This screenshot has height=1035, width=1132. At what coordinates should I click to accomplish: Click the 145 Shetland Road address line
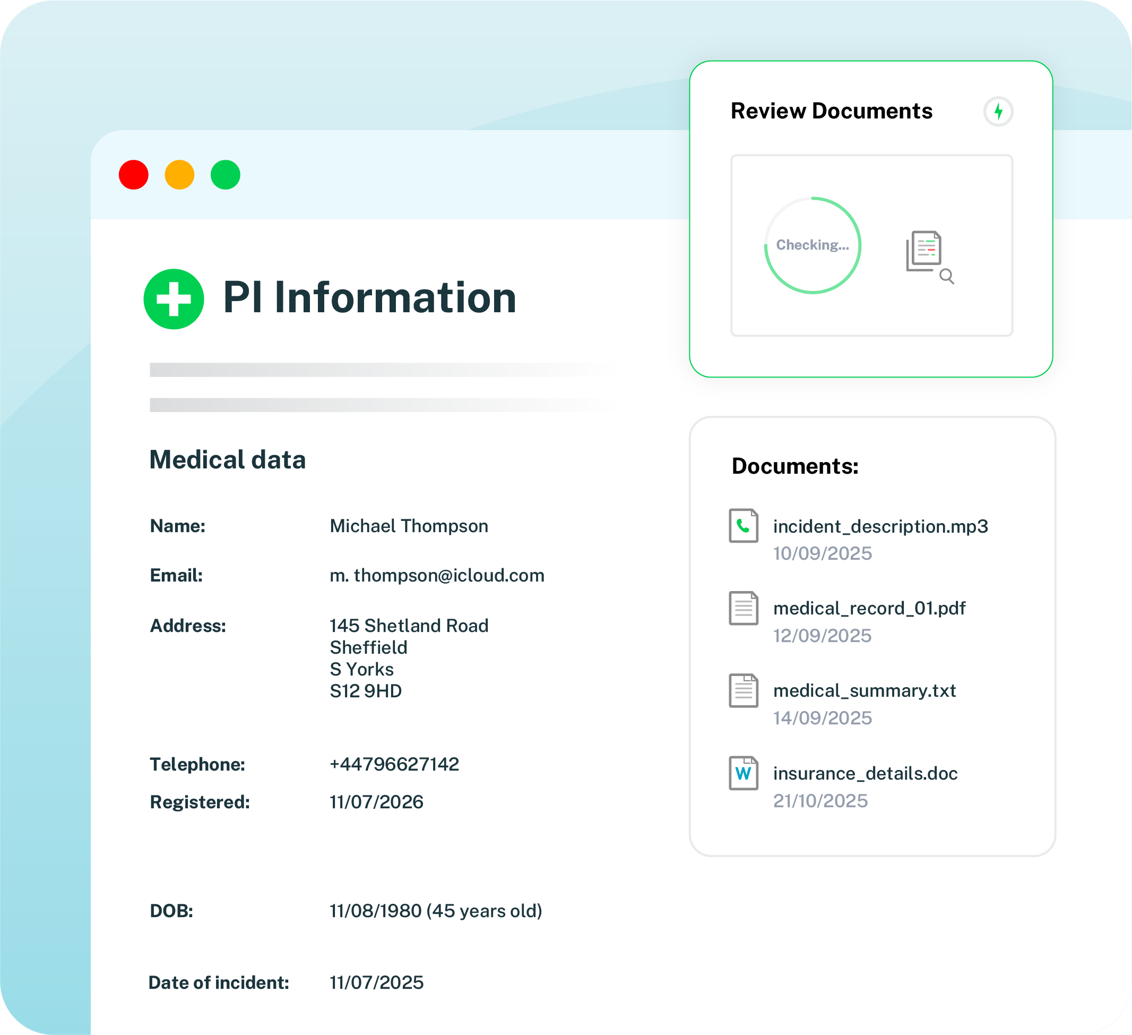[x=408, y=626]
